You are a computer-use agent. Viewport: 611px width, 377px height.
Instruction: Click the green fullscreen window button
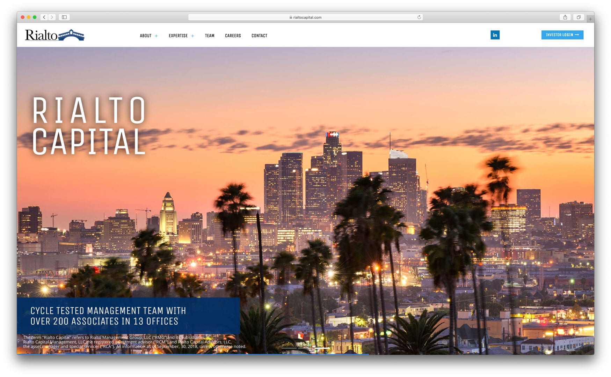[35, 17]
